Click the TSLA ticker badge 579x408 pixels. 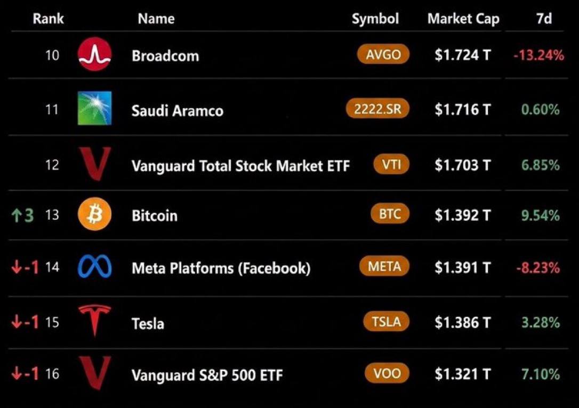coord(386,322)
